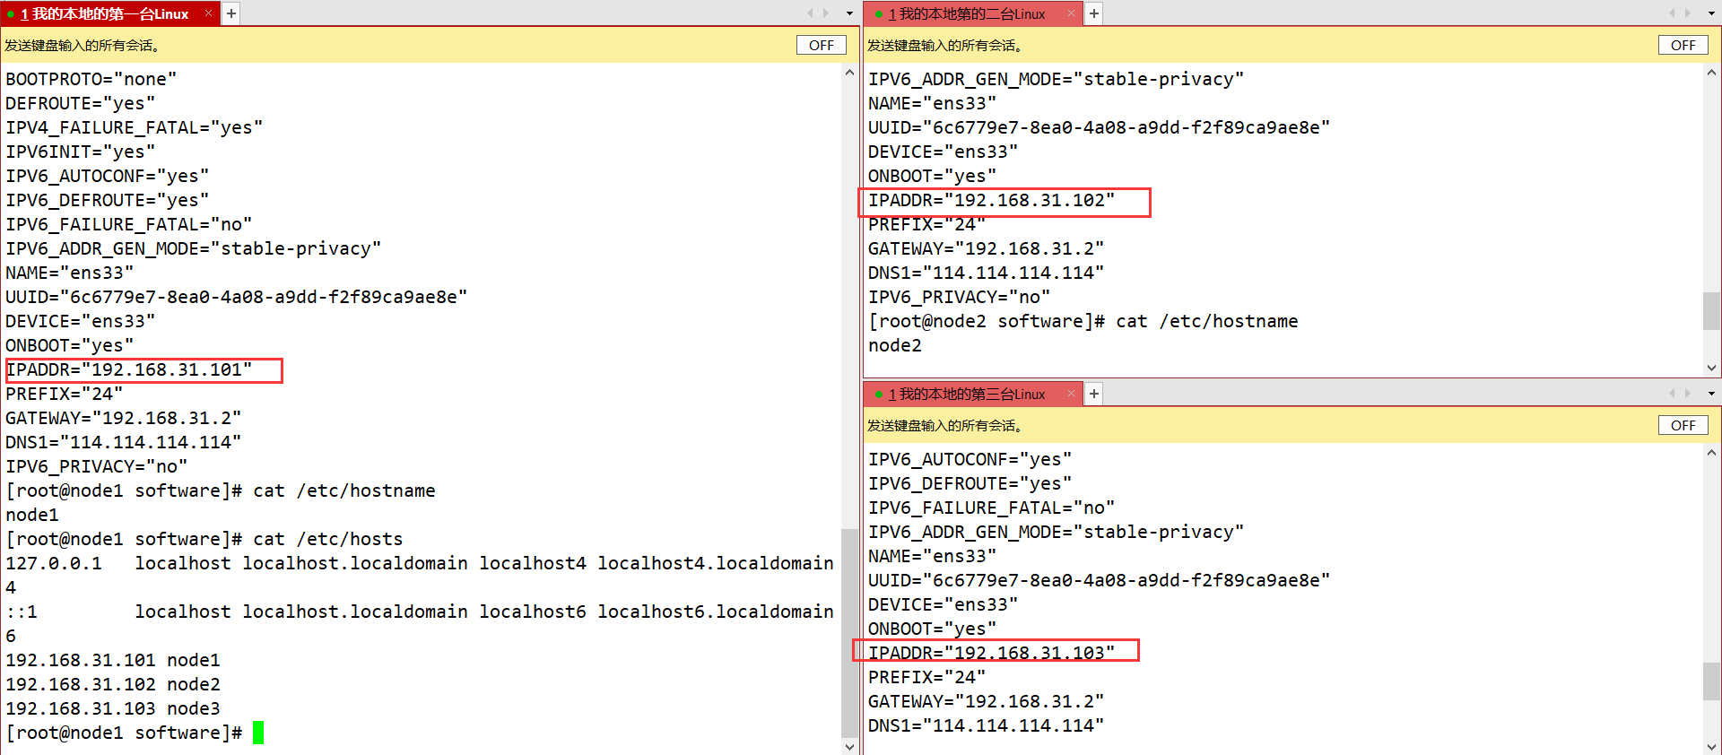Click next-tab arrow in first pane
Screen dimensions: 1722x755
(x=826, y=13)
